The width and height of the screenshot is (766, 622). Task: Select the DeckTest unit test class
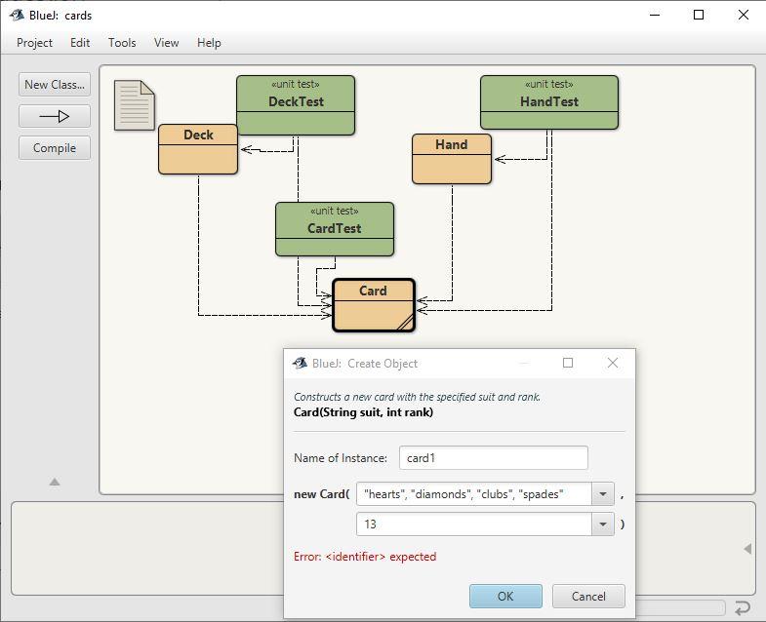(x=296, y=105)
